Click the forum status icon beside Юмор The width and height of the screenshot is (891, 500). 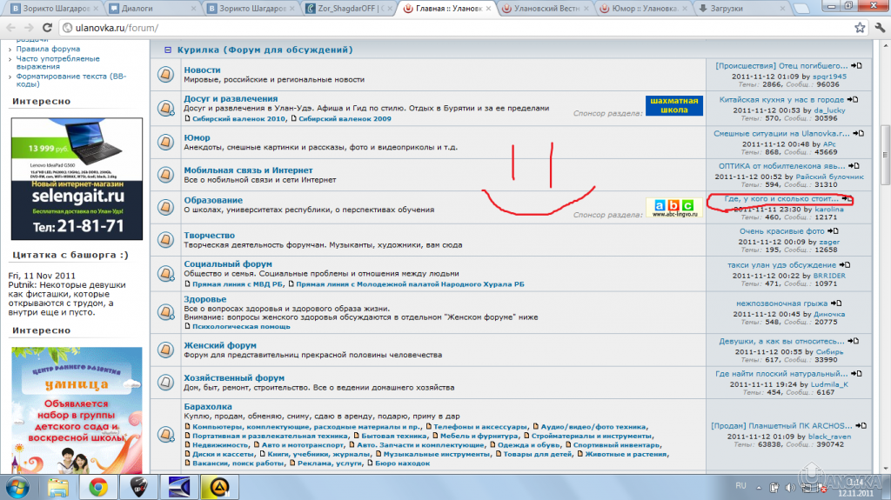pyautogui.click(x=166, y=142)
